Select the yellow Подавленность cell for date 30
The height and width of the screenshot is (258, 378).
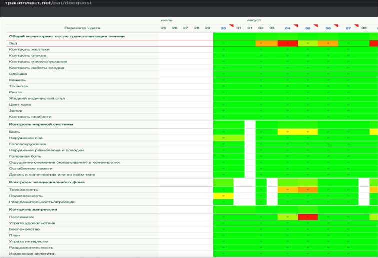(x=223, y=196)
